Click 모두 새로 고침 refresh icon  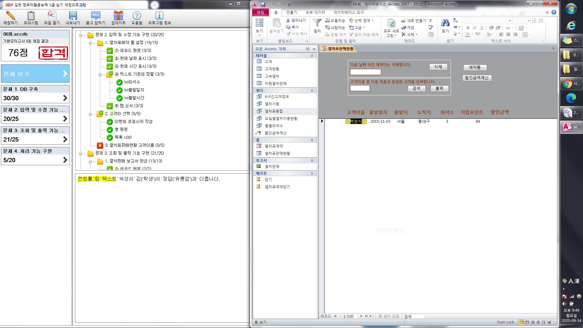391,24
